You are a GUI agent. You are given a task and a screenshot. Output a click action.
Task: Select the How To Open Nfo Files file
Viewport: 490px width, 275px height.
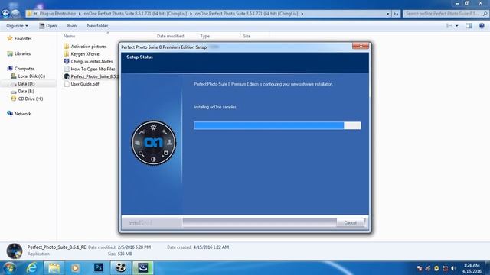click(90, 69)
